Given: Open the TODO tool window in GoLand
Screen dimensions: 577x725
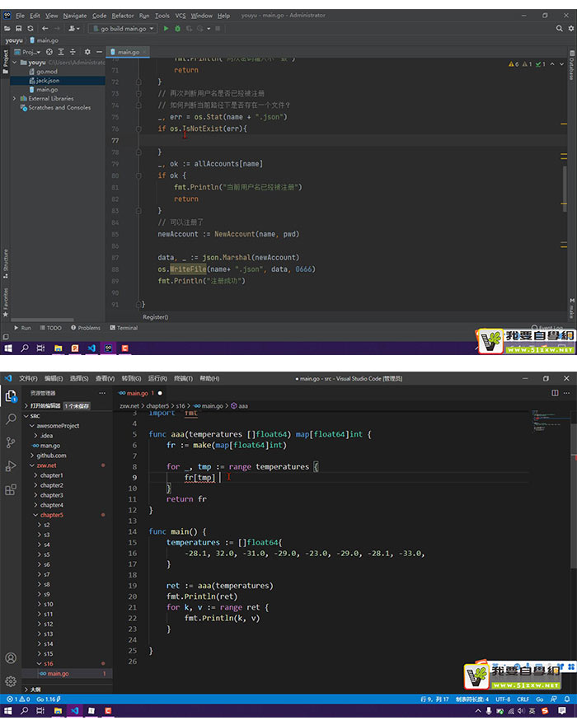Looking at the screenshot, I should click(50, 328).
